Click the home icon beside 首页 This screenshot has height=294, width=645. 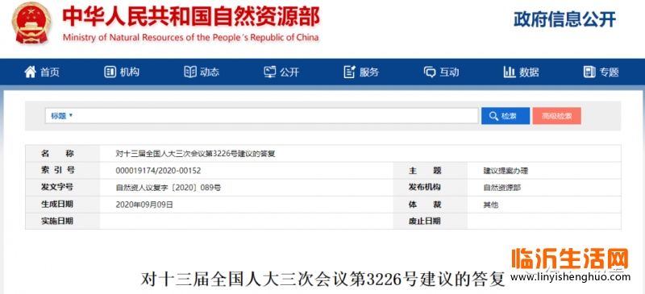click(30, 72)
